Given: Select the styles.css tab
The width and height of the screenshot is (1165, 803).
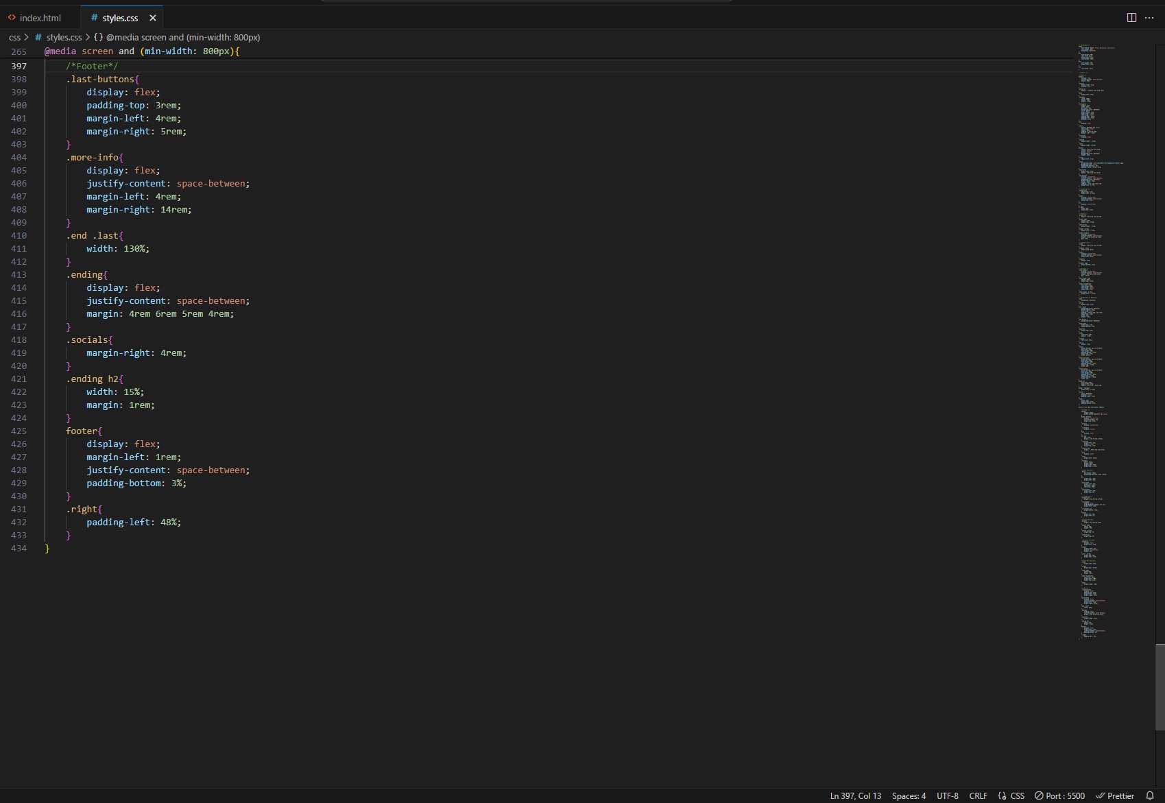Looking at the screenshot, I should pyautogui.click(x=120, y=18).
